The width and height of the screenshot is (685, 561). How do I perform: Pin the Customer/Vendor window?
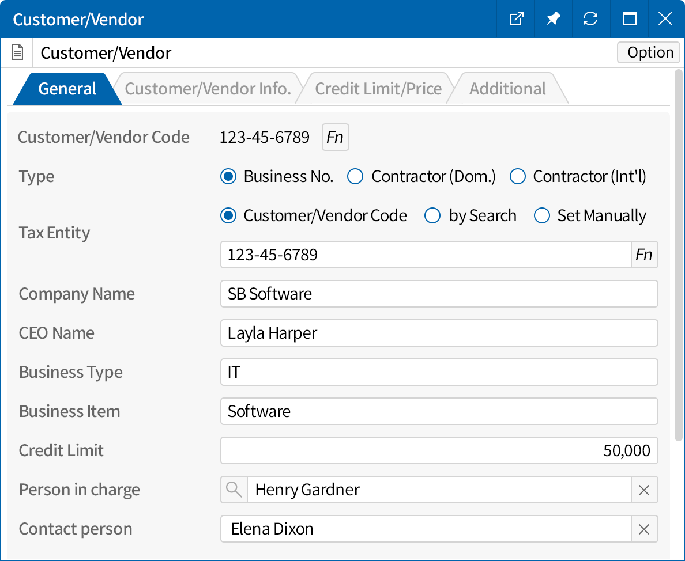pyautogui.click(x=554, y=19)
